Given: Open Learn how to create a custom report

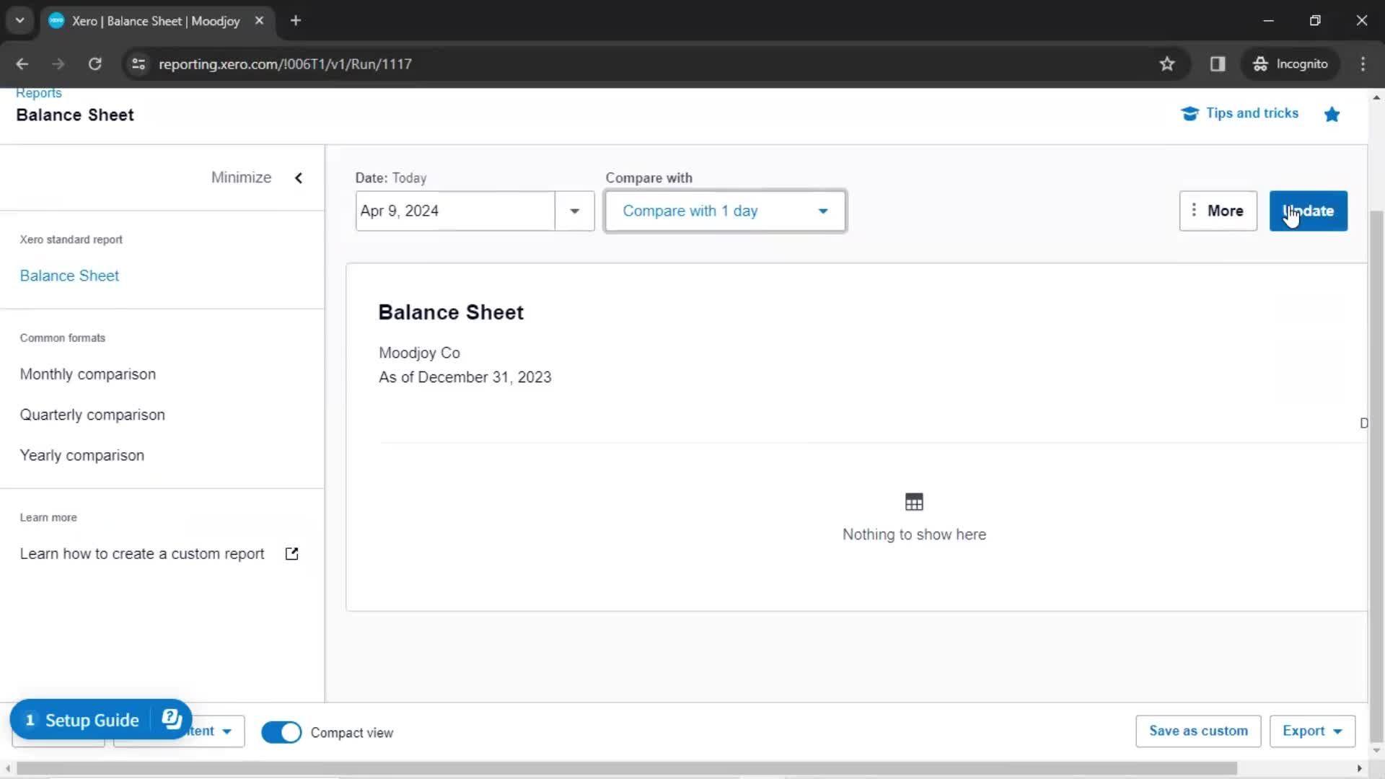Looking at the screenshot, I should tap(142, 554).
